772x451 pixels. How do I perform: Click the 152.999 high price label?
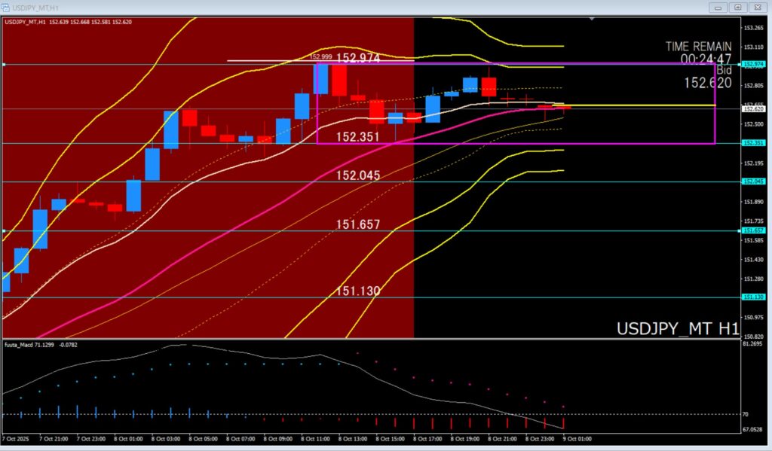click(x=320, y=56)
